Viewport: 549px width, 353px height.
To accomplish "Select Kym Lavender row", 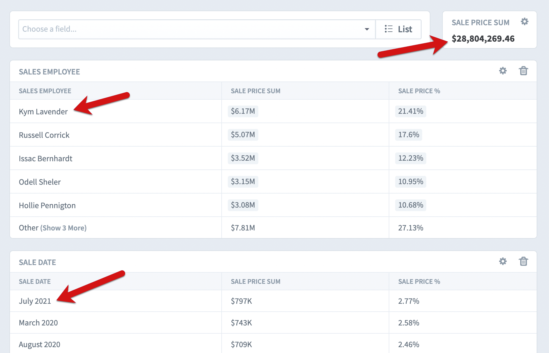I will 273,111.
